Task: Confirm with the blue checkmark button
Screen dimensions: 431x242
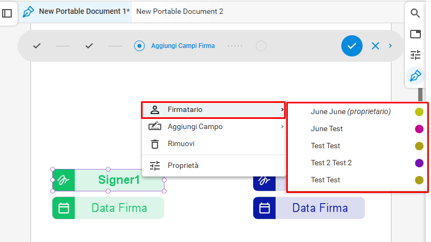Action: click(x=352, y=46)
